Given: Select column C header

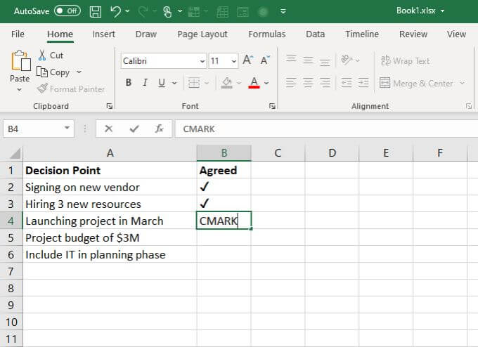Looking at the screenshot, I should (x=278, y=153).
